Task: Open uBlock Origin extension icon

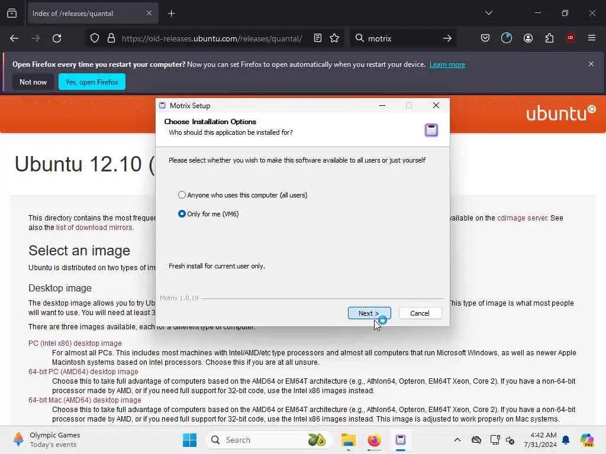Action: coord(570,38)
